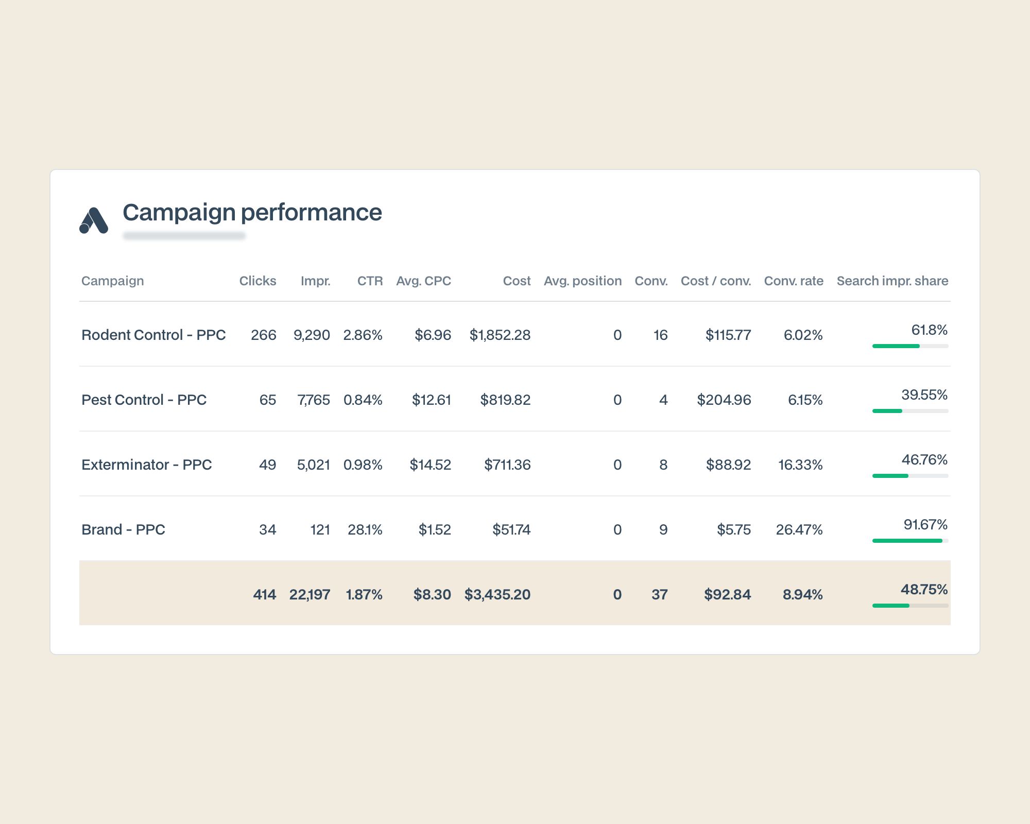Viewport: 1030px width, 824px height.
Task: Click the $711.36 cost cell
Action: (x=507, y=465)
